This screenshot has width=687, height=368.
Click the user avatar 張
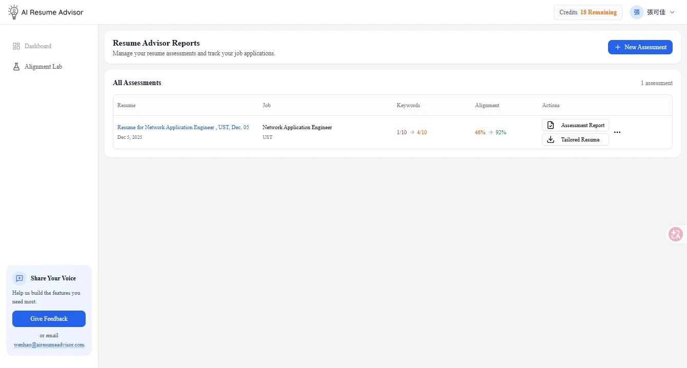point(636,12)
